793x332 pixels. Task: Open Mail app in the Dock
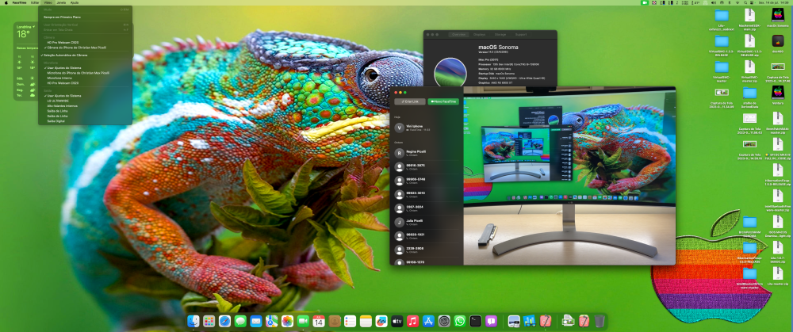pos(256,321)
